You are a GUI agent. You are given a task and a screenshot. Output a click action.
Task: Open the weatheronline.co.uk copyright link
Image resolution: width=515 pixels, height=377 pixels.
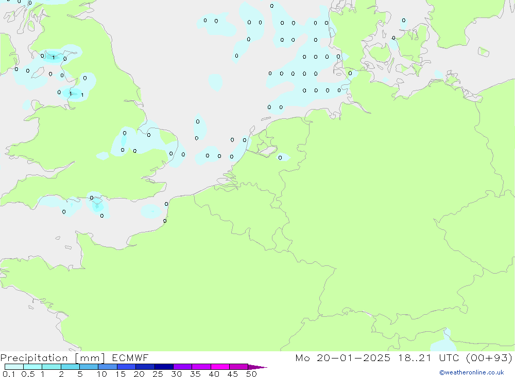coord(472,372)
